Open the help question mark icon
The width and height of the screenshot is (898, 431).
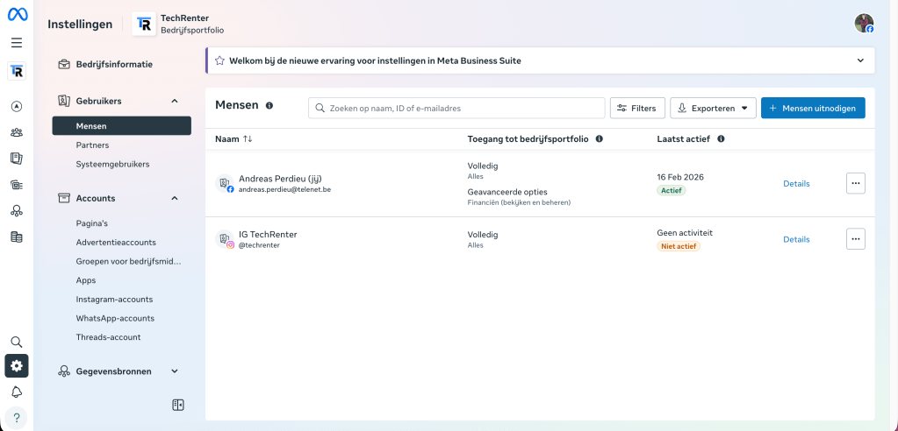17,417
